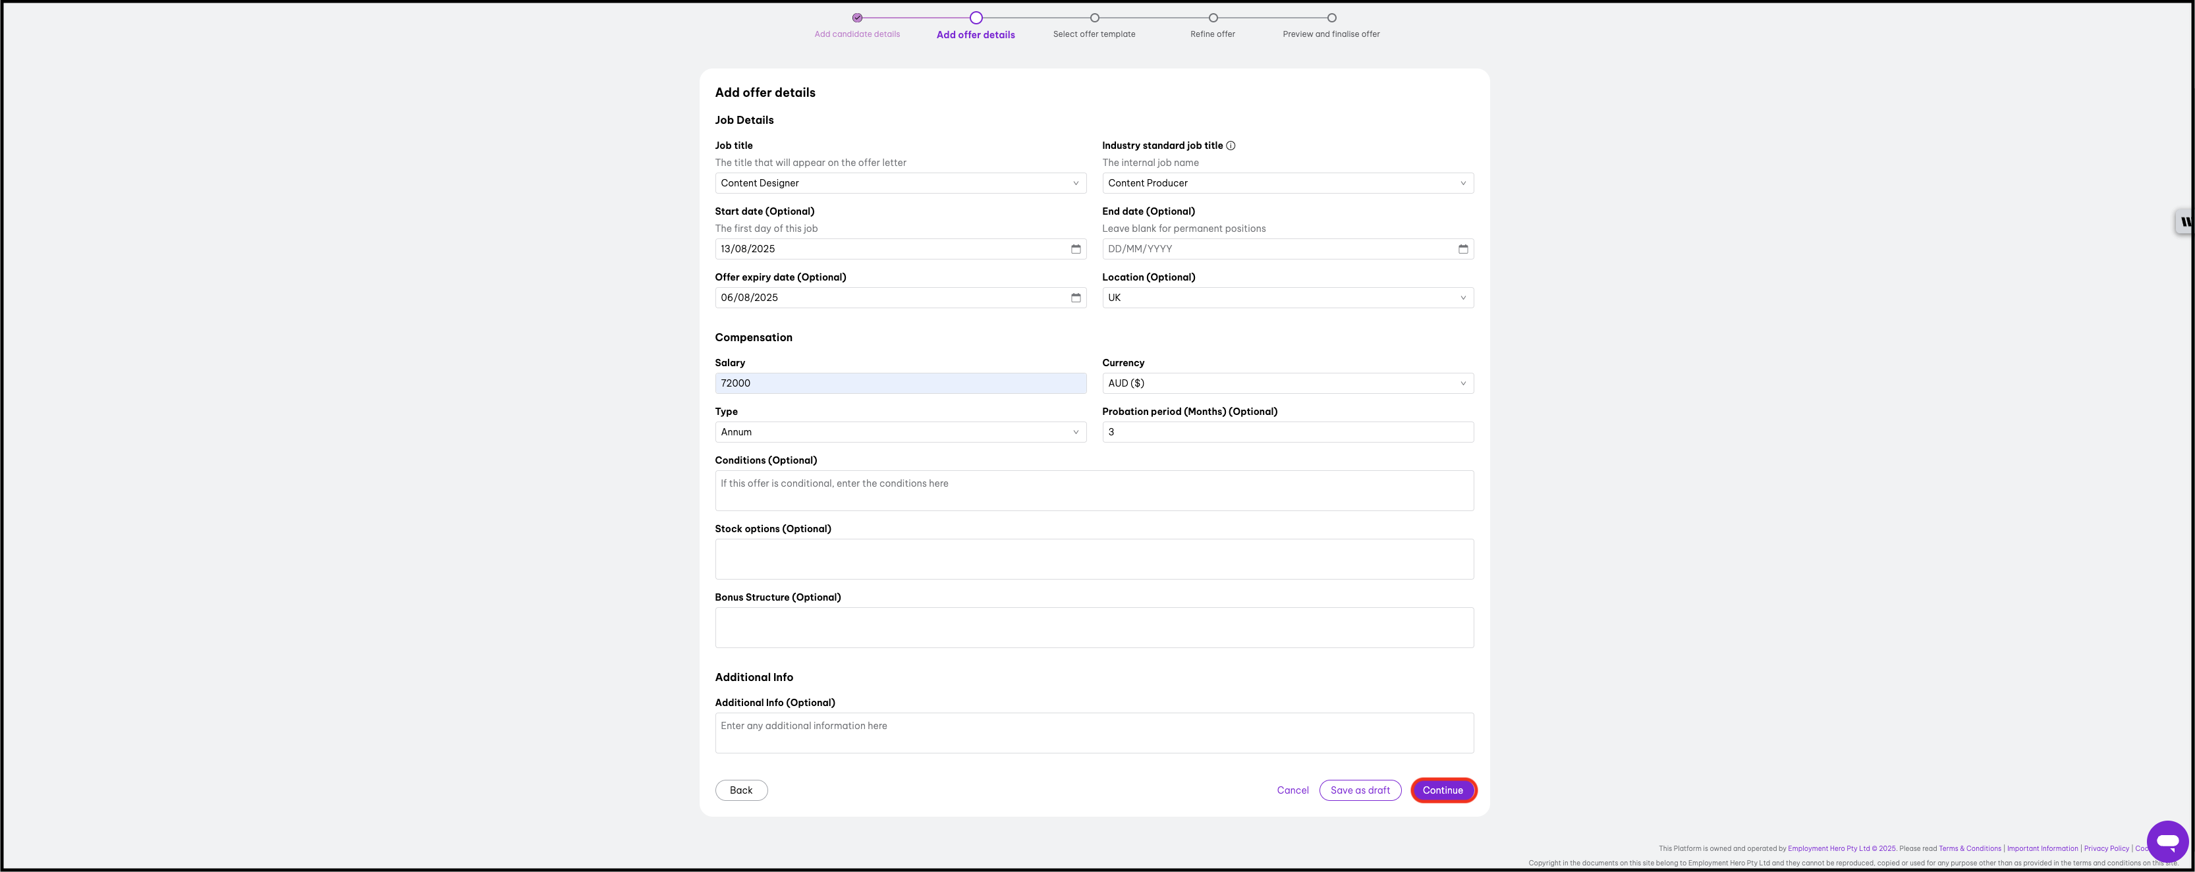Click the completed Add candidate details step circle
This screenshot has height=872, width=2195.
(x=857, y=18)
